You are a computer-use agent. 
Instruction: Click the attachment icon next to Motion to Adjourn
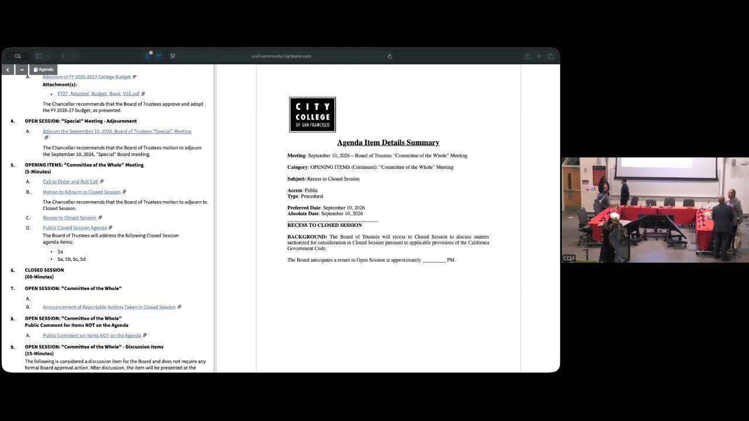(124, 192)
